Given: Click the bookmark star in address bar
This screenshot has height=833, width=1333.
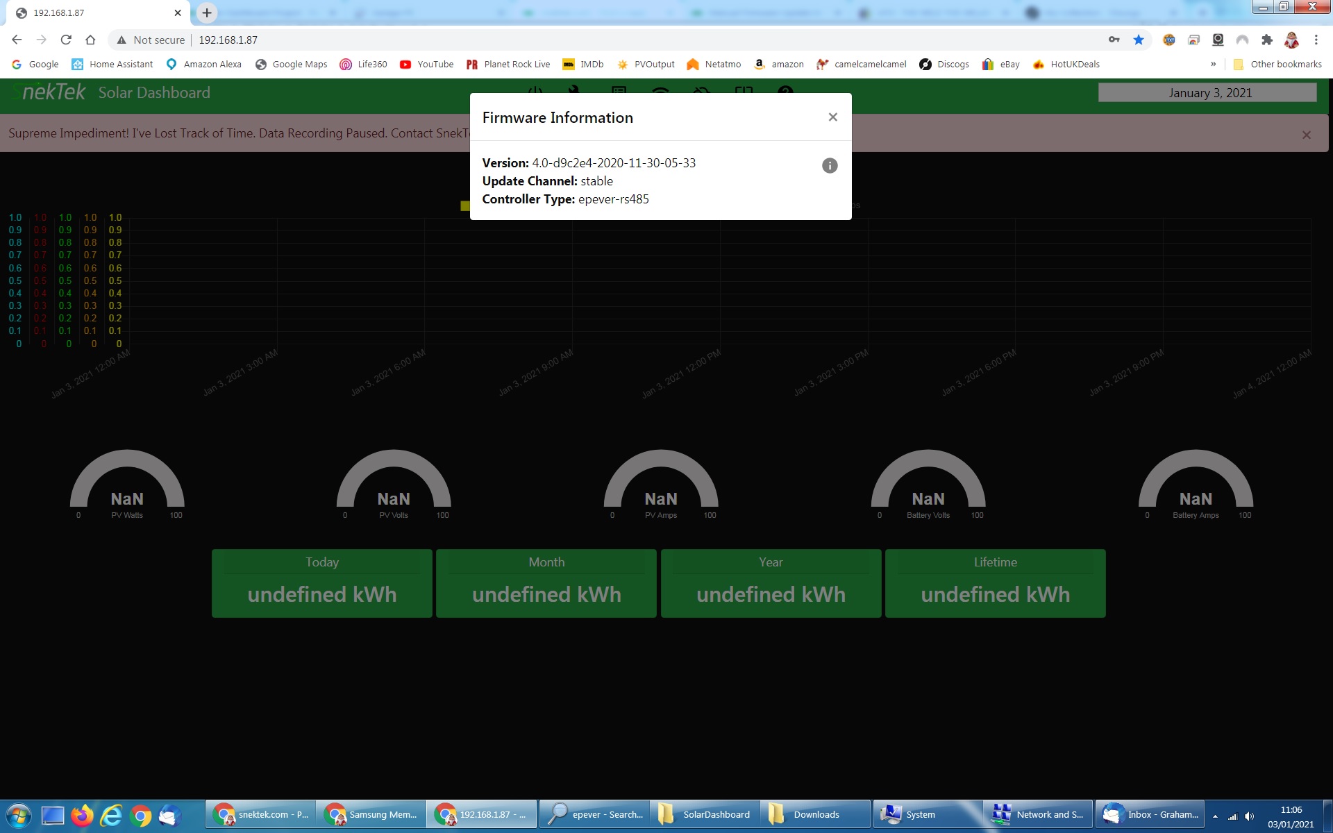Looking at the screenshot, I should 1139,40.
